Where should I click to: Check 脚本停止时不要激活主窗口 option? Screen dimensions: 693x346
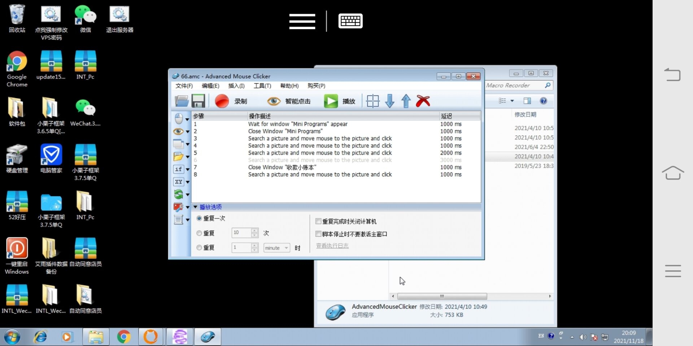coord(318,234)
